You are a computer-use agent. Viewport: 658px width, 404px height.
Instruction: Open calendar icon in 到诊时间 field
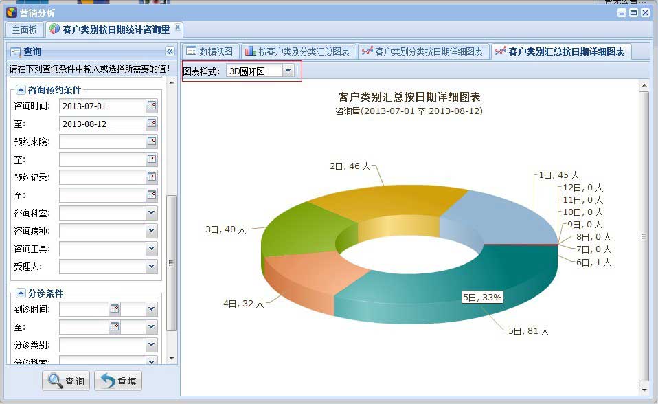pyautogui.click(x=115, y=309)
